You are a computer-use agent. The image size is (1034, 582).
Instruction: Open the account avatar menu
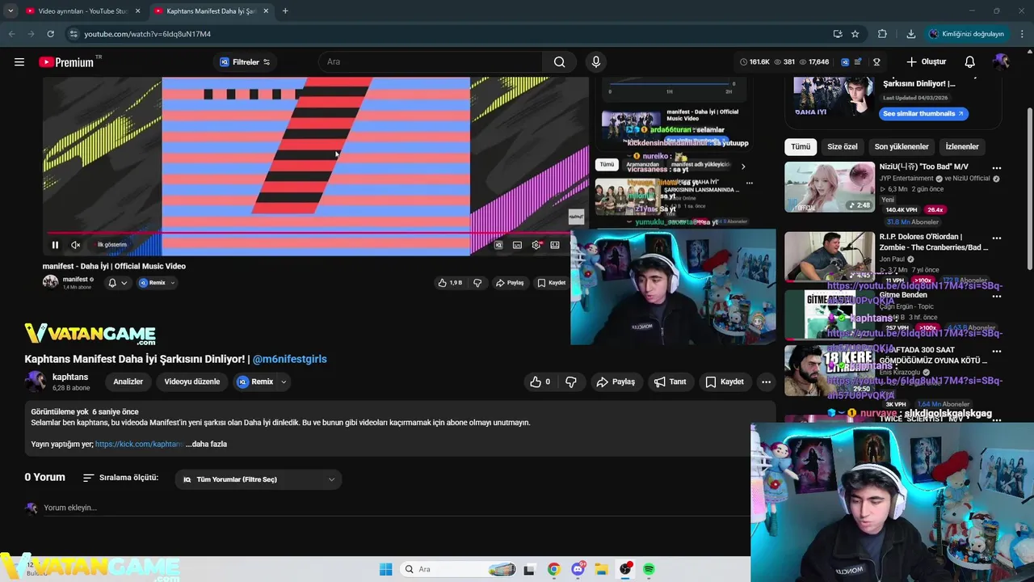click(1001, 62)
